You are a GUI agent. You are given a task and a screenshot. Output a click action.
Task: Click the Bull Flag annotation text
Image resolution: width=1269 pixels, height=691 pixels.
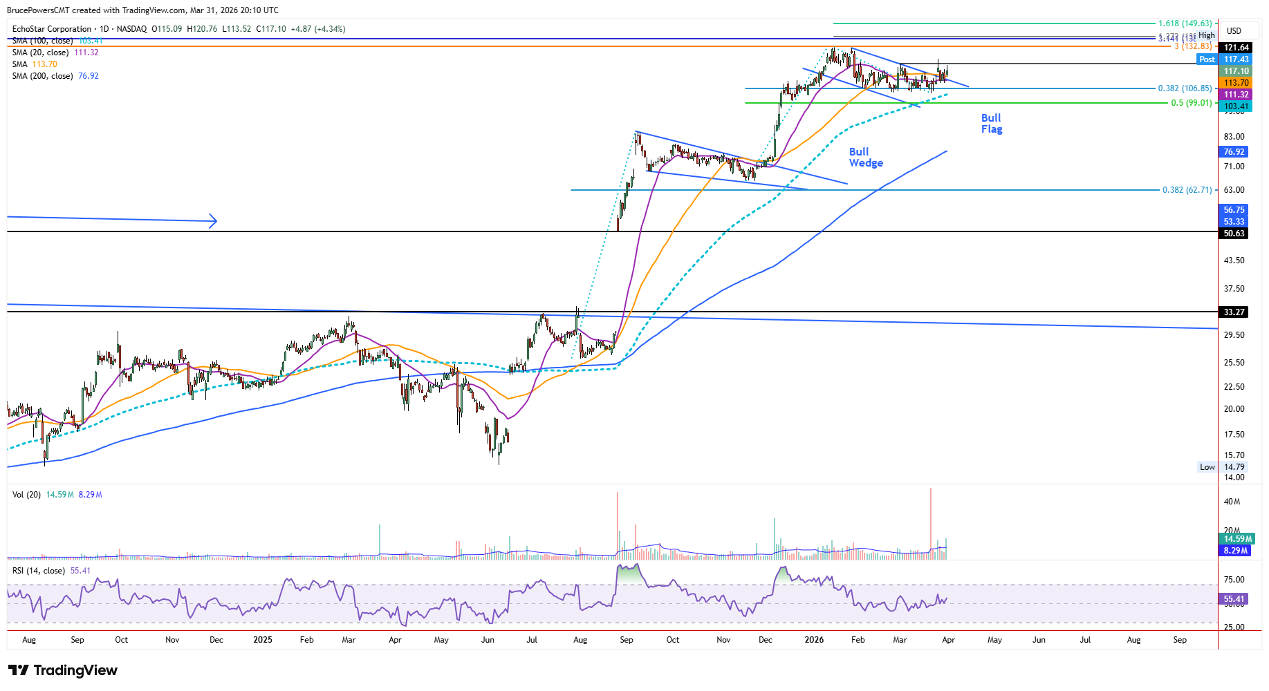pos(992,124)
